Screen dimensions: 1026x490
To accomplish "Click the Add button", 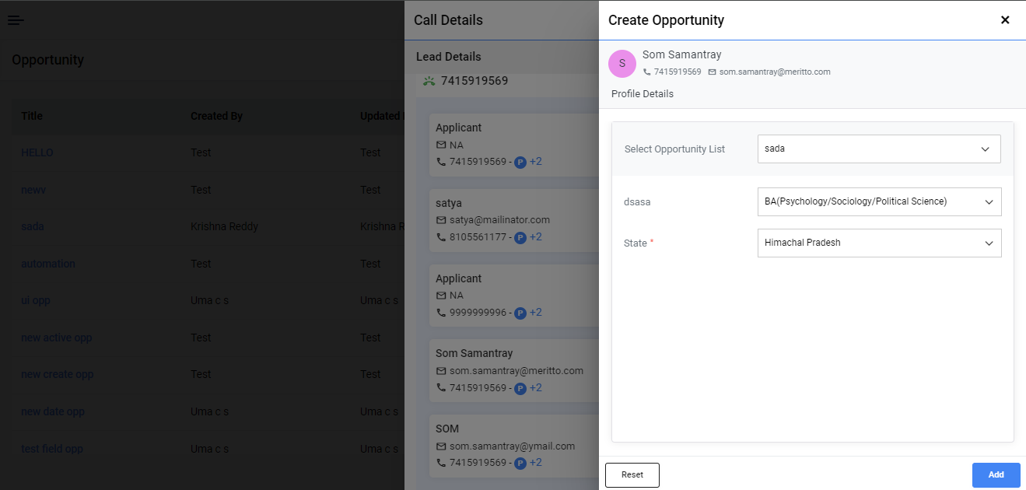I will pyautogui.click(x=996, y=475).
